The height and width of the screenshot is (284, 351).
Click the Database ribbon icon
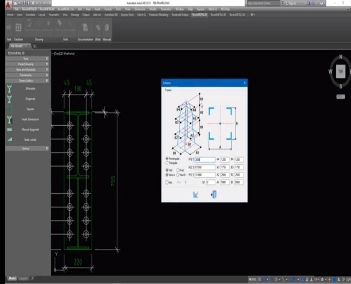[x=18, y=28]
